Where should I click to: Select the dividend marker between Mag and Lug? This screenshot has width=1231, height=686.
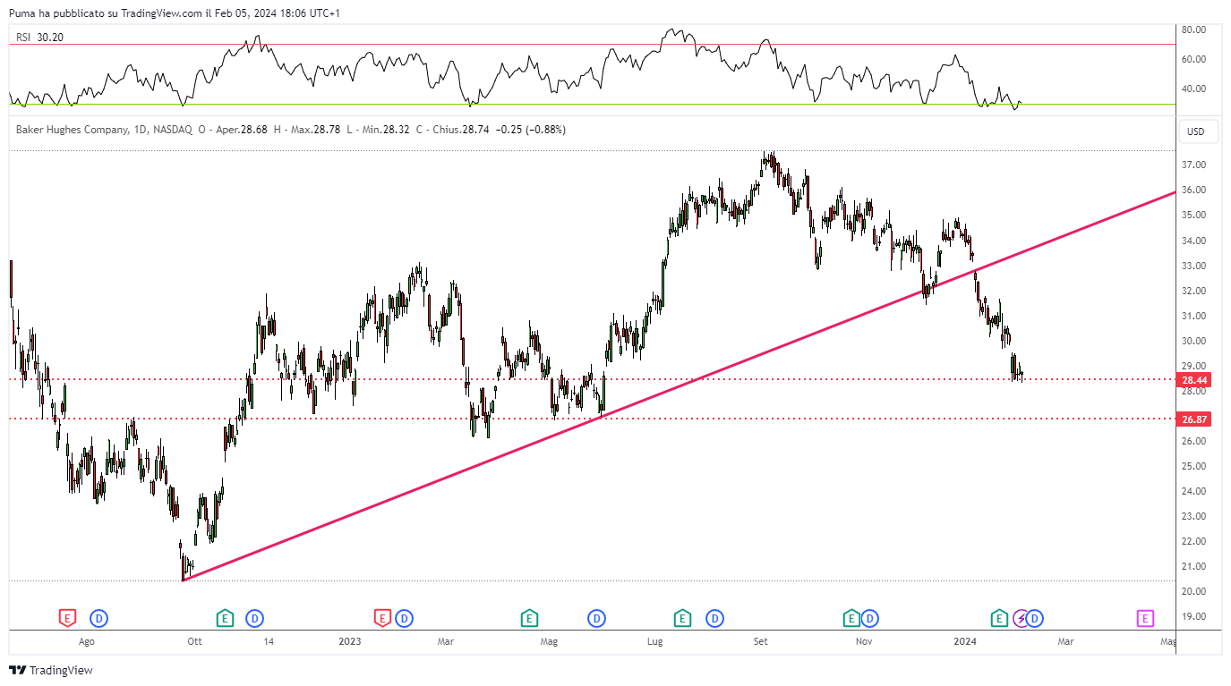pos(596,617)
